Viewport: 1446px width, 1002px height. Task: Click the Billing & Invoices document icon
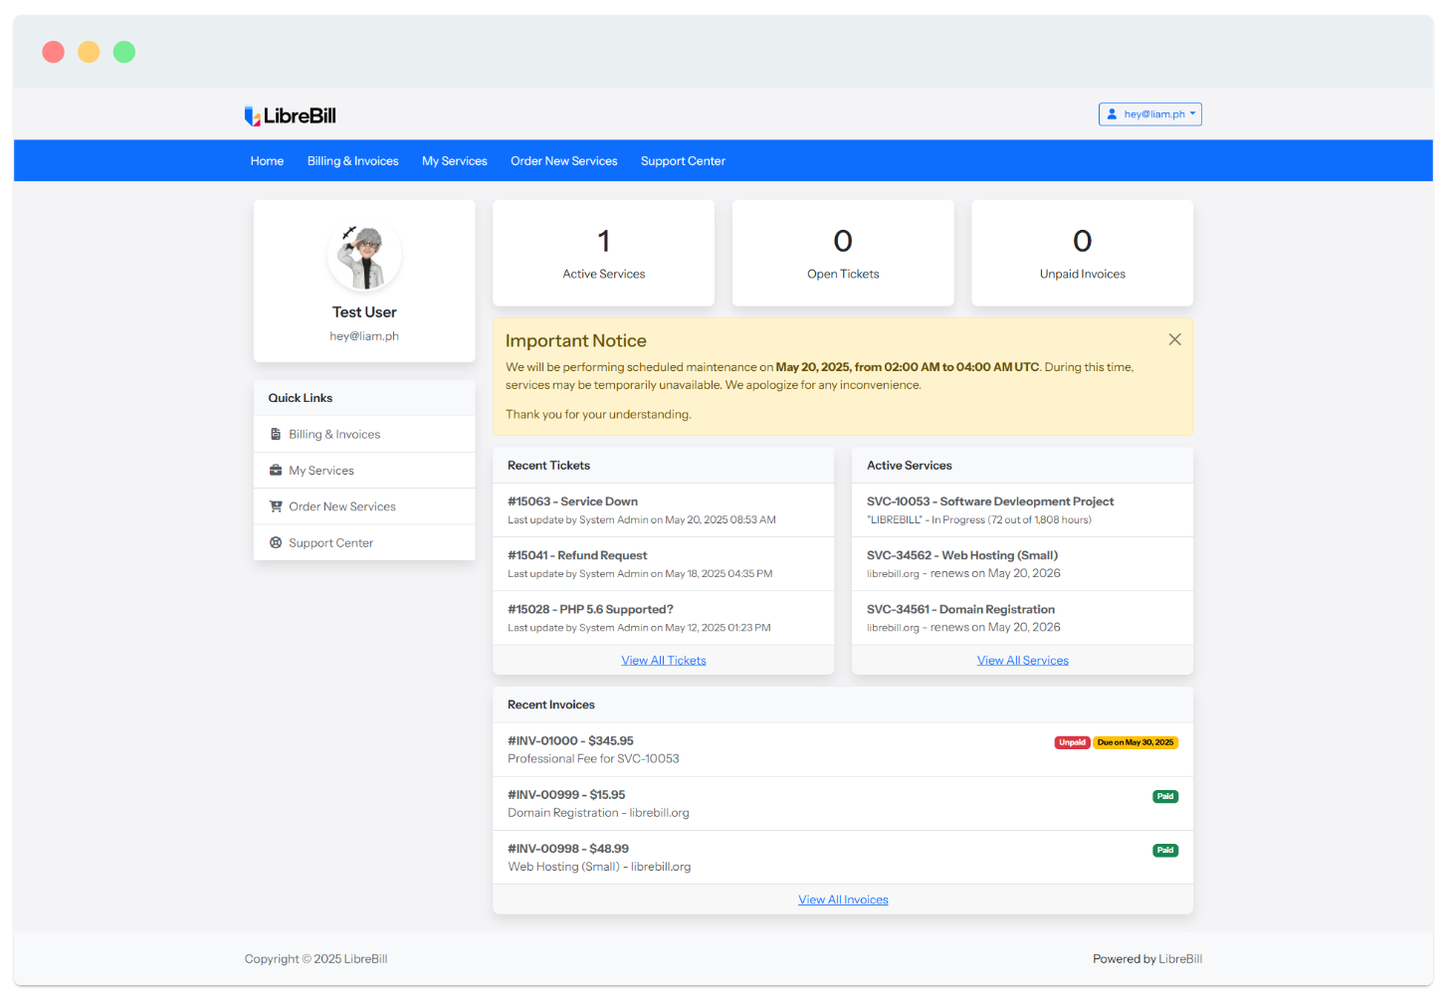coord(276,434)
